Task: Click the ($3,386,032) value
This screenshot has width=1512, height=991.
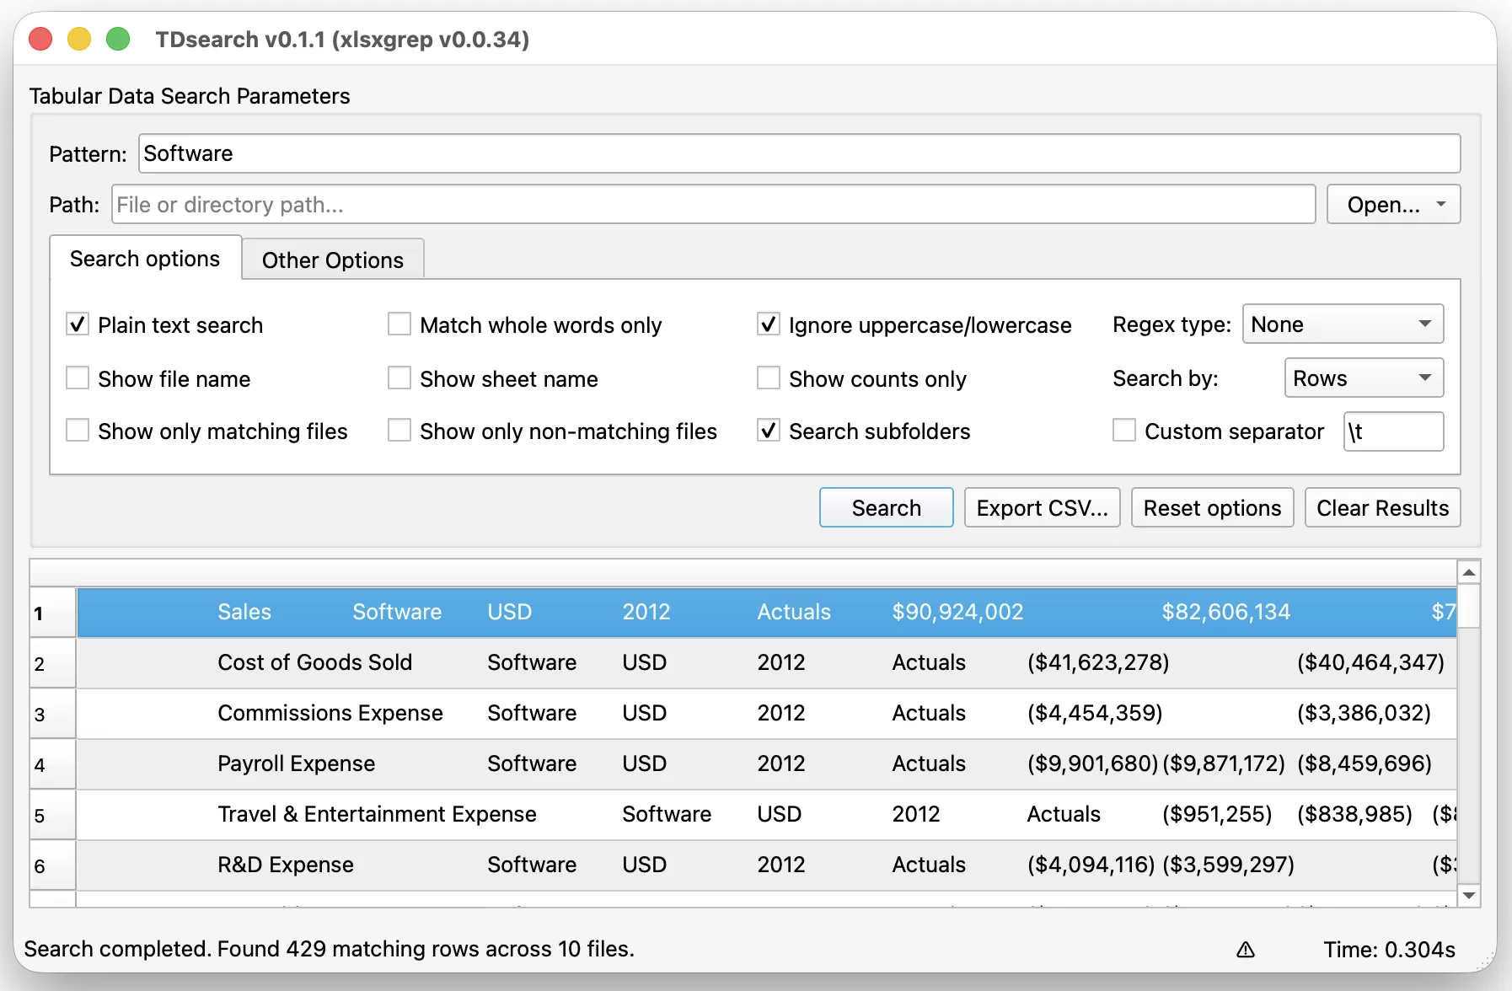Action: (1365, 713)
